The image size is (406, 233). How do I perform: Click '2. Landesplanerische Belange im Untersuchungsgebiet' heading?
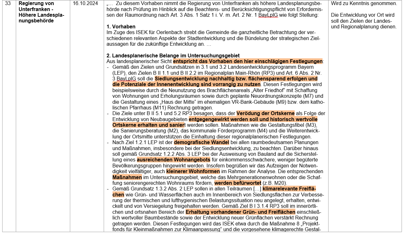[x=173, y=55]
